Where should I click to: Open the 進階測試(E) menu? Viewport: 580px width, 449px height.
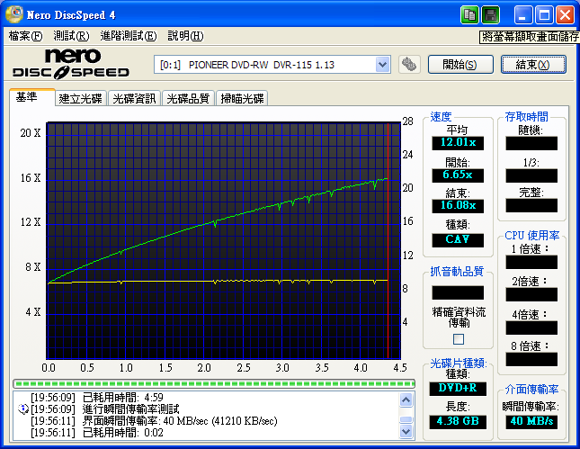[x=128, y=36]
